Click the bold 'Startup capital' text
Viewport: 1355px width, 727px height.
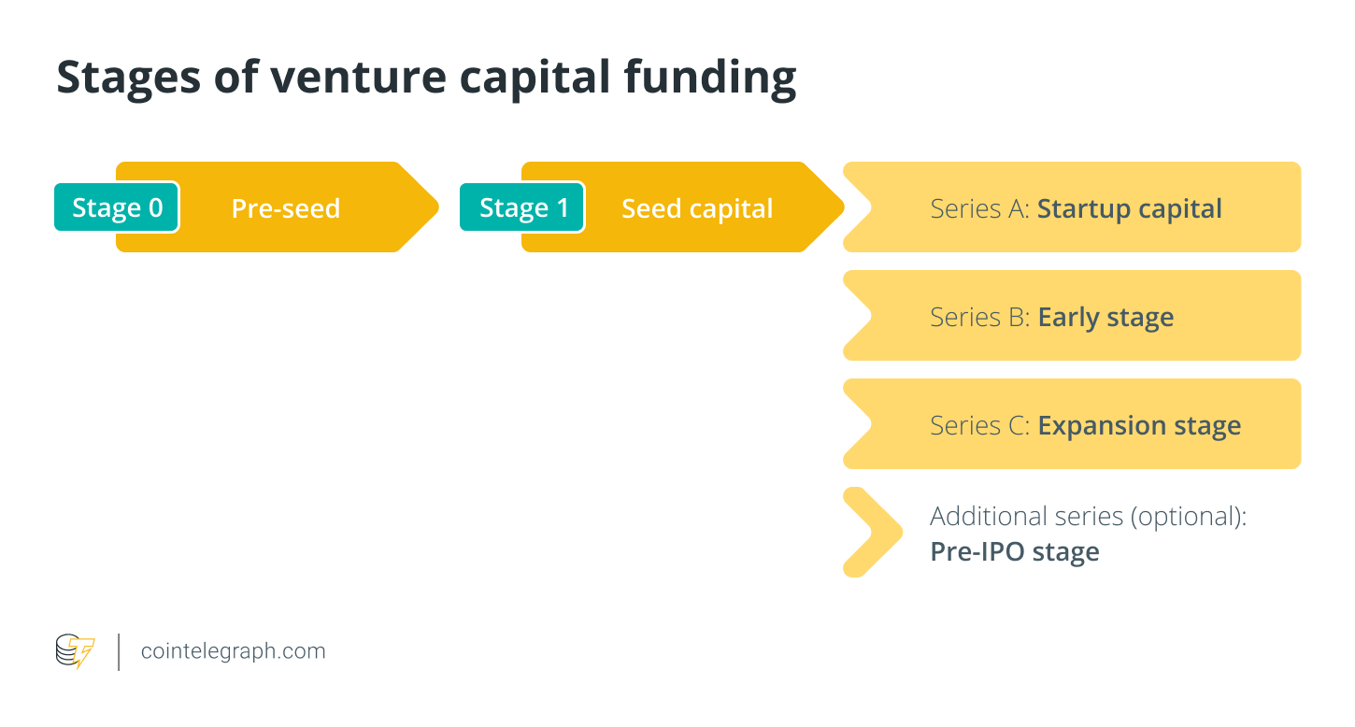[x=1129, y=208]
